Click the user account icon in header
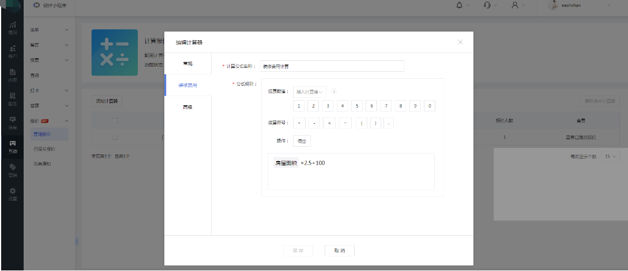The image size is (628, 271). [x=514, y=5]
